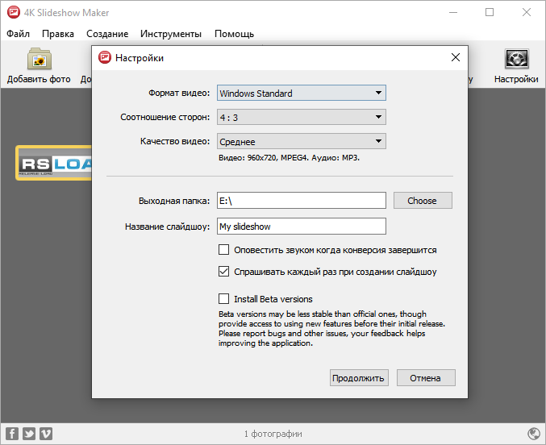Click the globe icon in status bar
Viewport: 546px width, 445px height.
coord(534,434)
